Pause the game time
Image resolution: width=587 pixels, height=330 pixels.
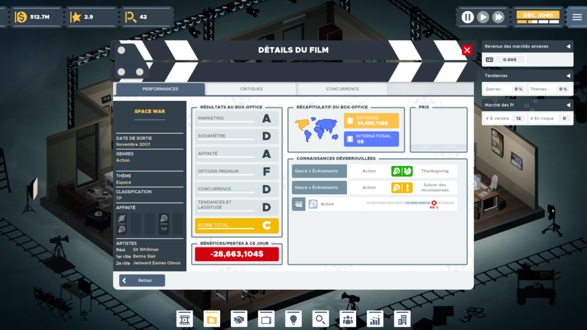pyautogui.click(x=468, y=17)
